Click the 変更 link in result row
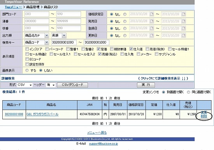Screen dimensions: 214x150 pos(204,112)
